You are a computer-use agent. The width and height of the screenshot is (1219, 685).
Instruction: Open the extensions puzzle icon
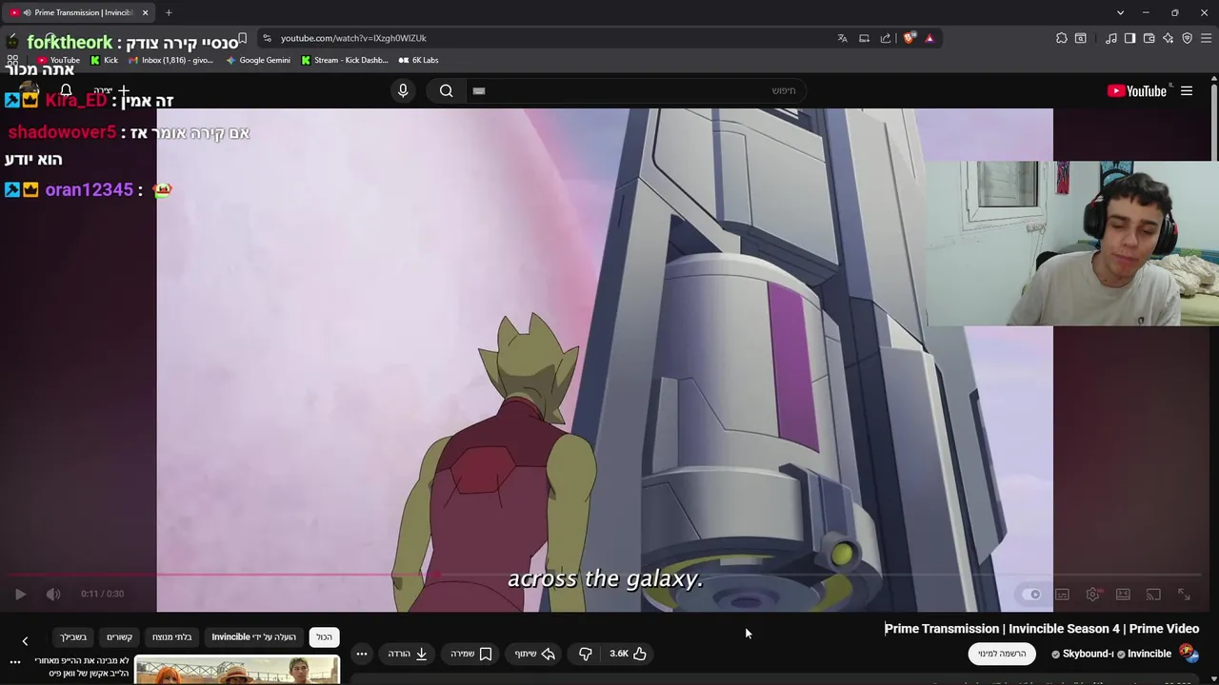pyautogui.click(x=1062, y=38)
